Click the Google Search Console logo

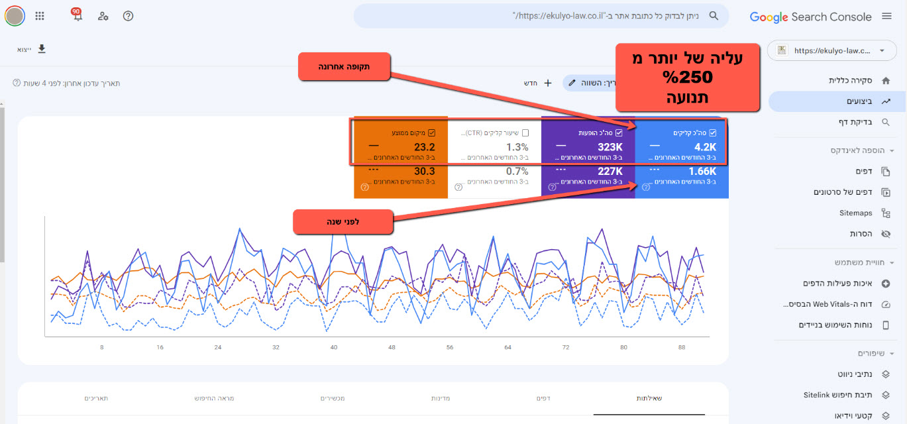coord(810,17)
